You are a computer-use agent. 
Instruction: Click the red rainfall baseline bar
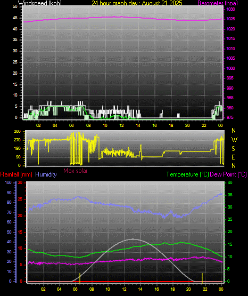125,282
